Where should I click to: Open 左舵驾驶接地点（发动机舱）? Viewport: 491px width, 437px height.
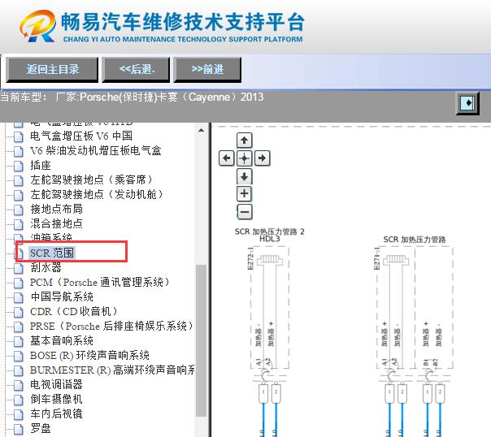coord(97,195)
